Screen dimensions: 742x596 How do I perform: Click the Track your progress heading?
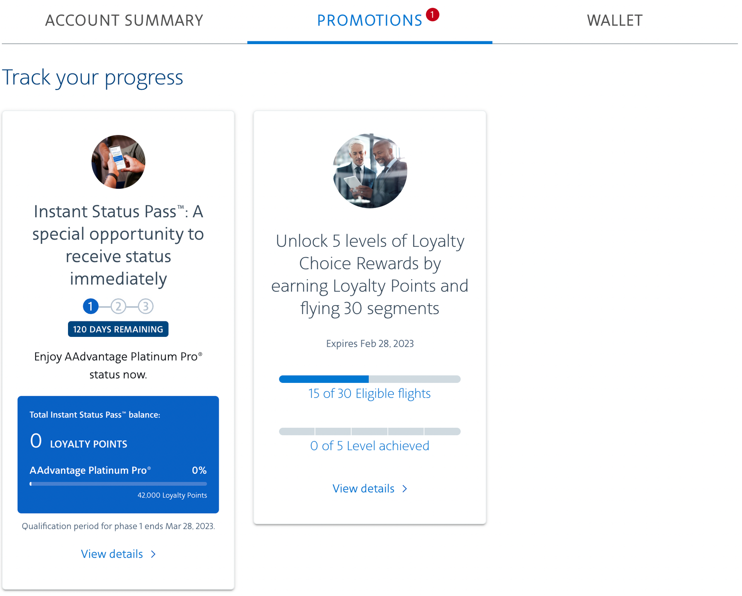point(93,77)
